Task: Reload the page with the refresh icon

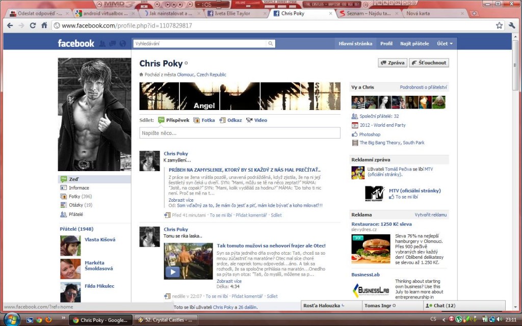Action: click(x=33, y=25)
